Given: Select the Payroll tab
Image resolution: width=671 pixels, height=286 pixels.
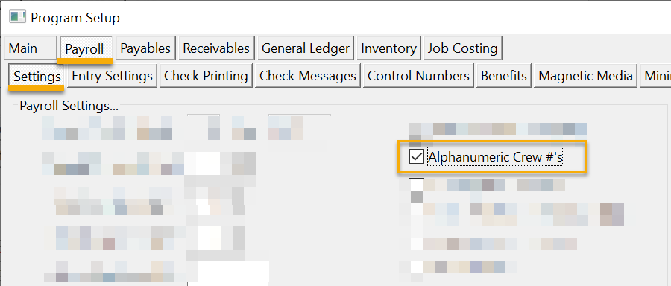Looking at the screenshot, I should coord(84,48).
